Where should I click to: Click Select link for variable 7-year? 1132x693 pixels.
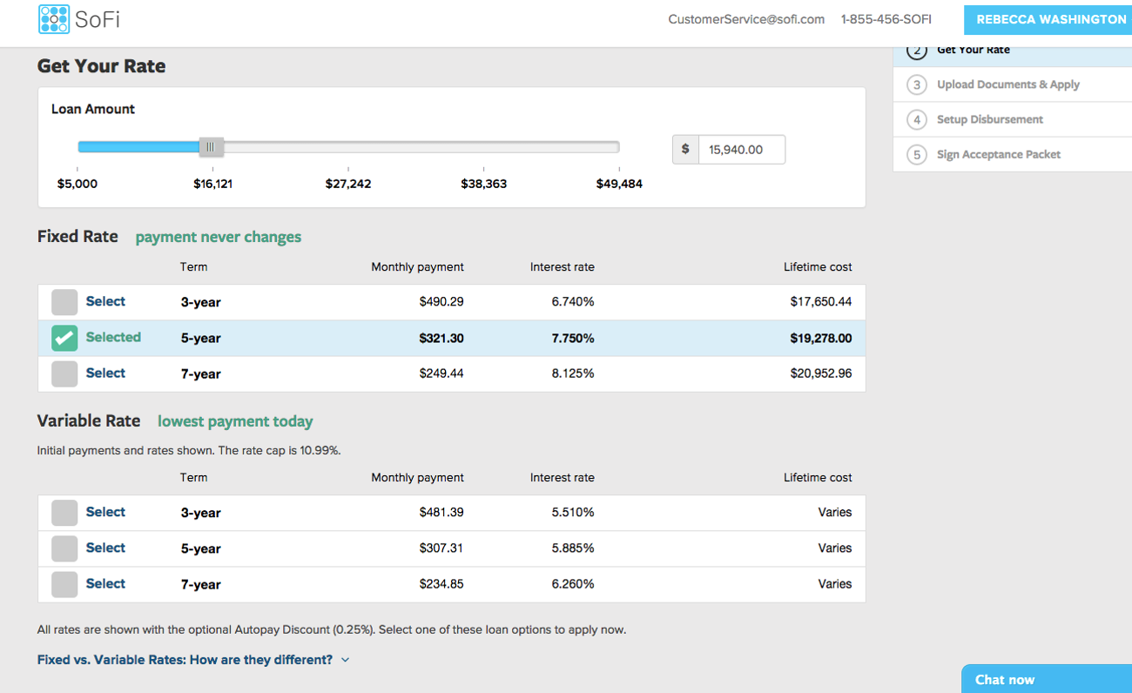105,583
